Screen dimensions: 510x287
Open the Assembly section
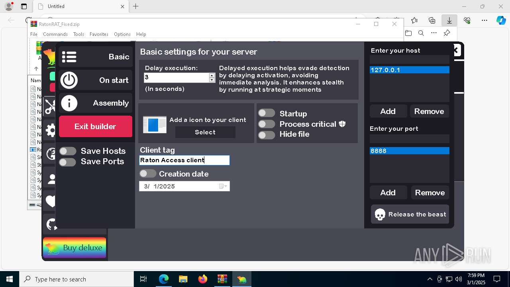click(96, 103)
